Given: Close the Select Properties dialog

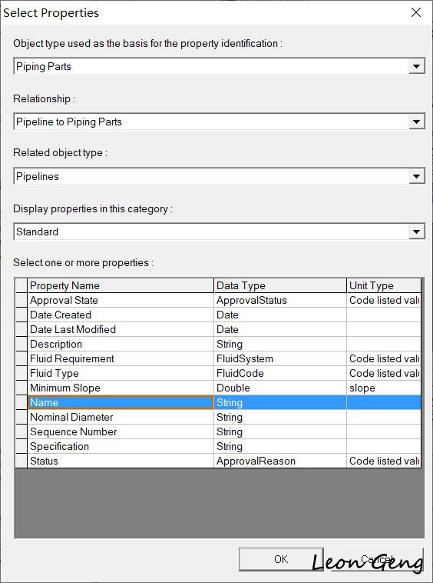Looking at the screenshot, I should click(x=416, y=12).
